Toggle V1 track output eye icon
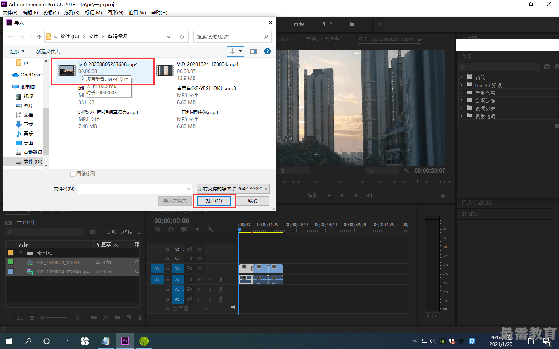The image size is (559, 349). (x=200, y=268)
